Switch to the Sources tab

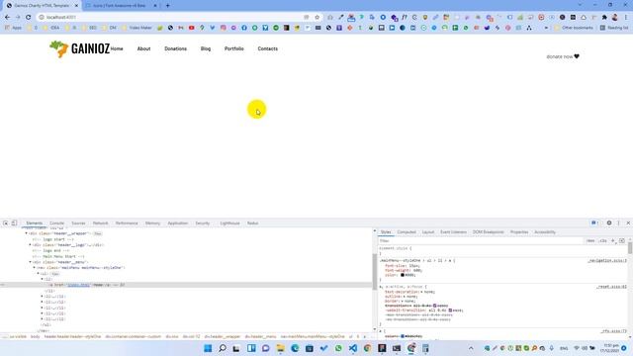pos(78,223)
